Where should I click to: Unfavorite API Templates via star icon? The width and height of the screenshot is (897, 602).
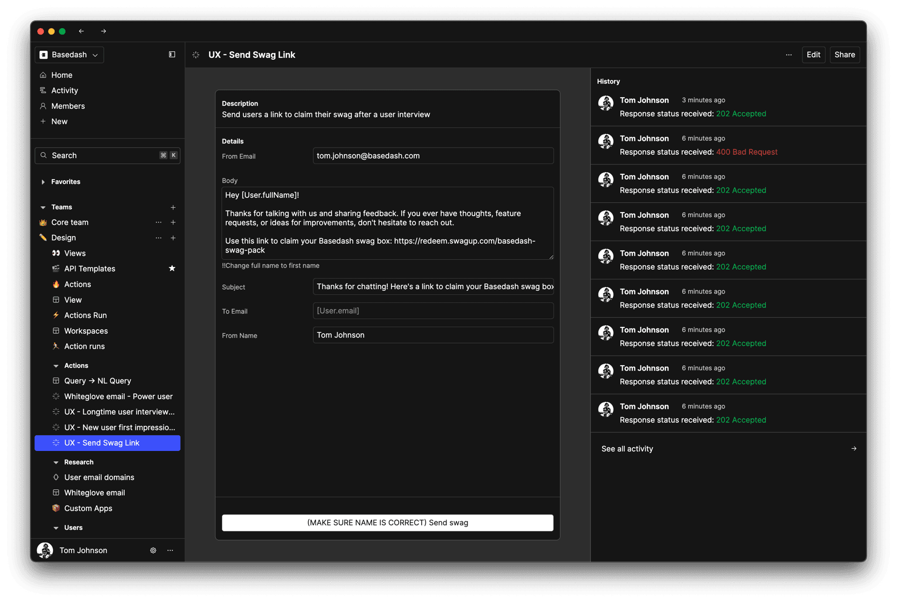pyautogui.click(x=172, y=269)
